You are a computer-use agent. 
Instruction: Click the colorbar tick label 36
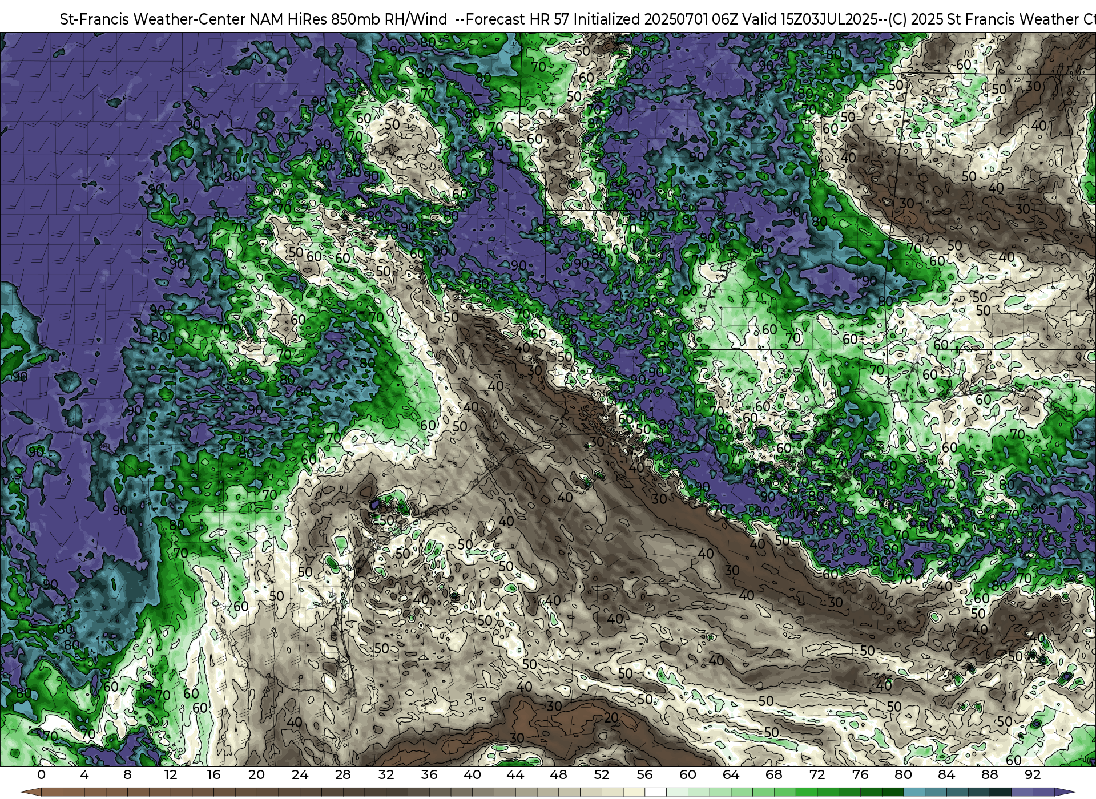(429, 774)
